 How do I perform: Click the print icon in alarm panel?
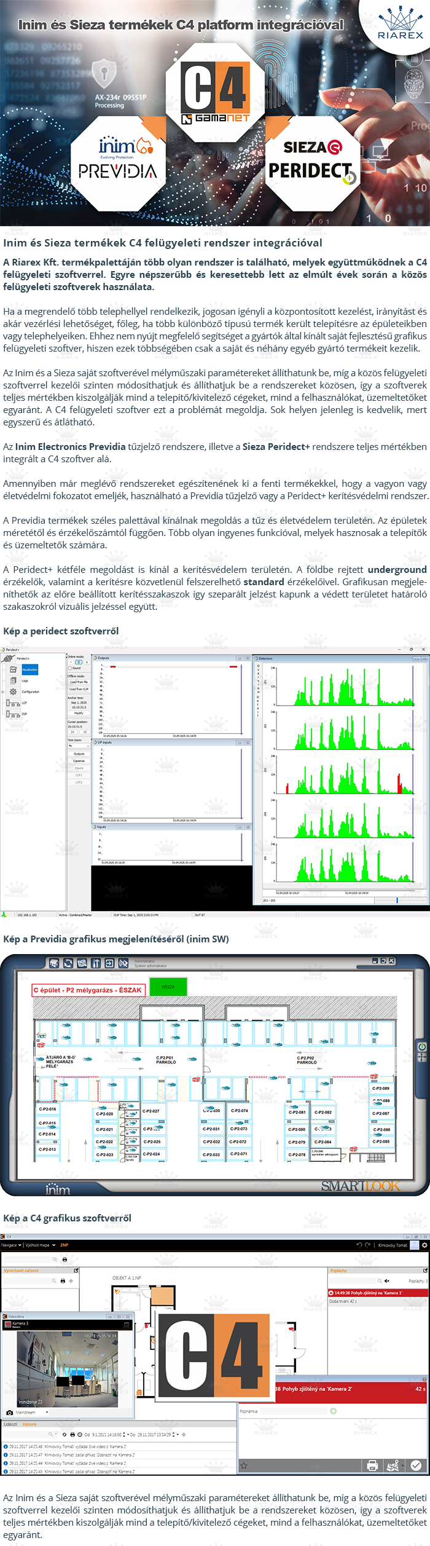pos(372,1465)
